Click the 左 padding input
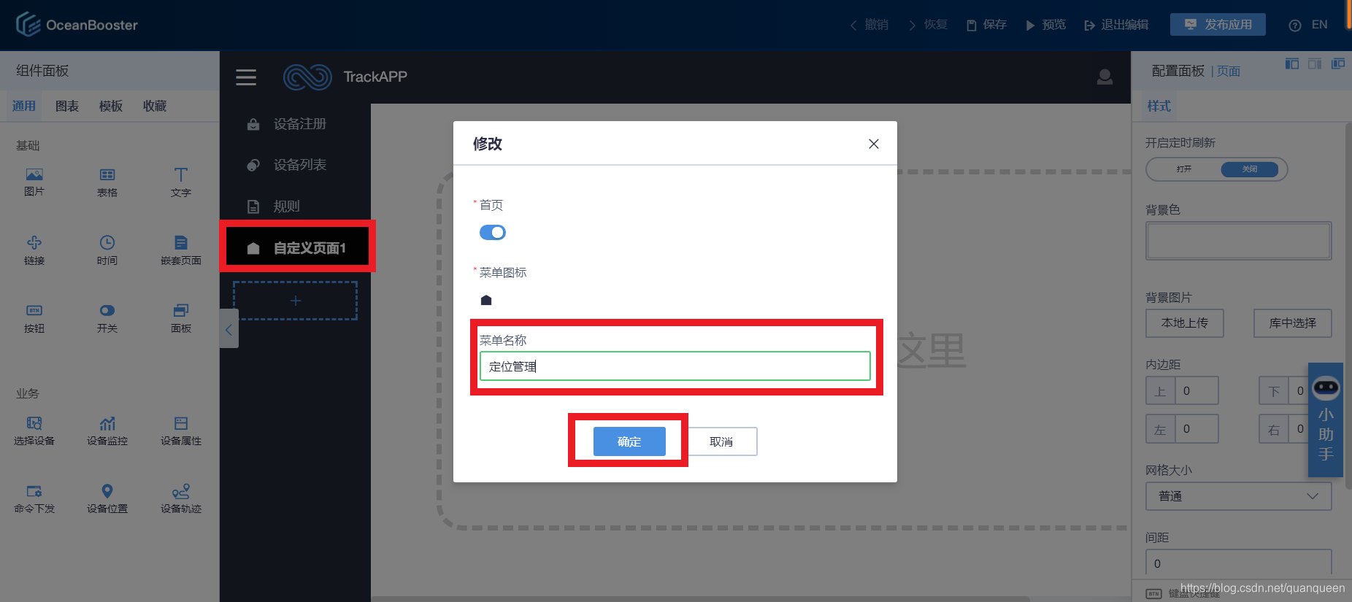 click(1196, 429)
